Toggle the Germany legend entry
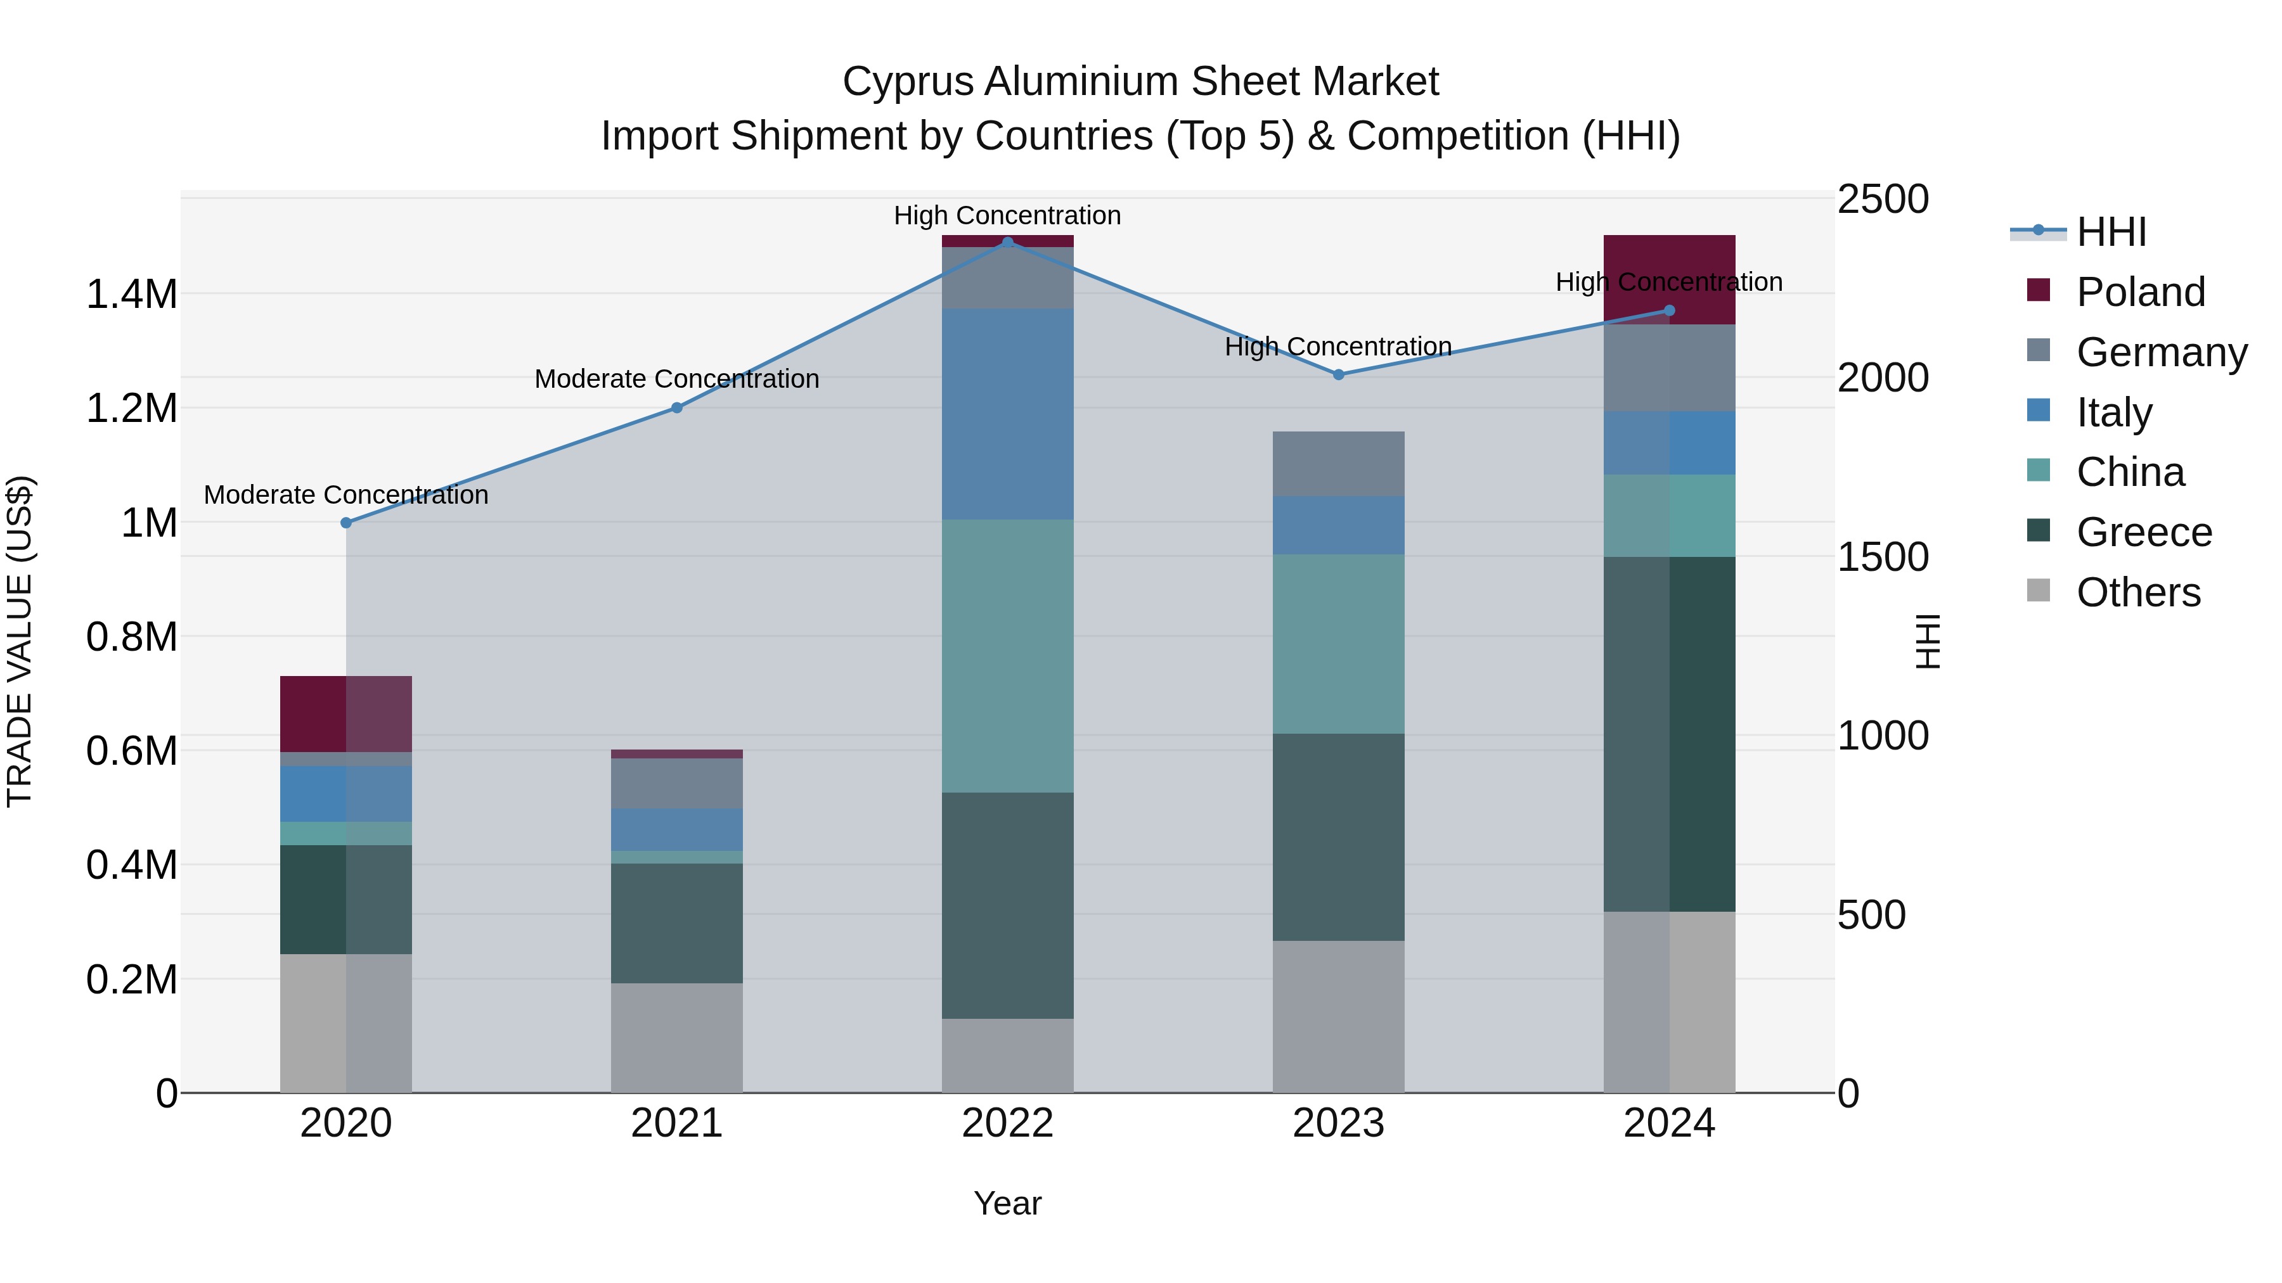 (x=2137, y=352)
